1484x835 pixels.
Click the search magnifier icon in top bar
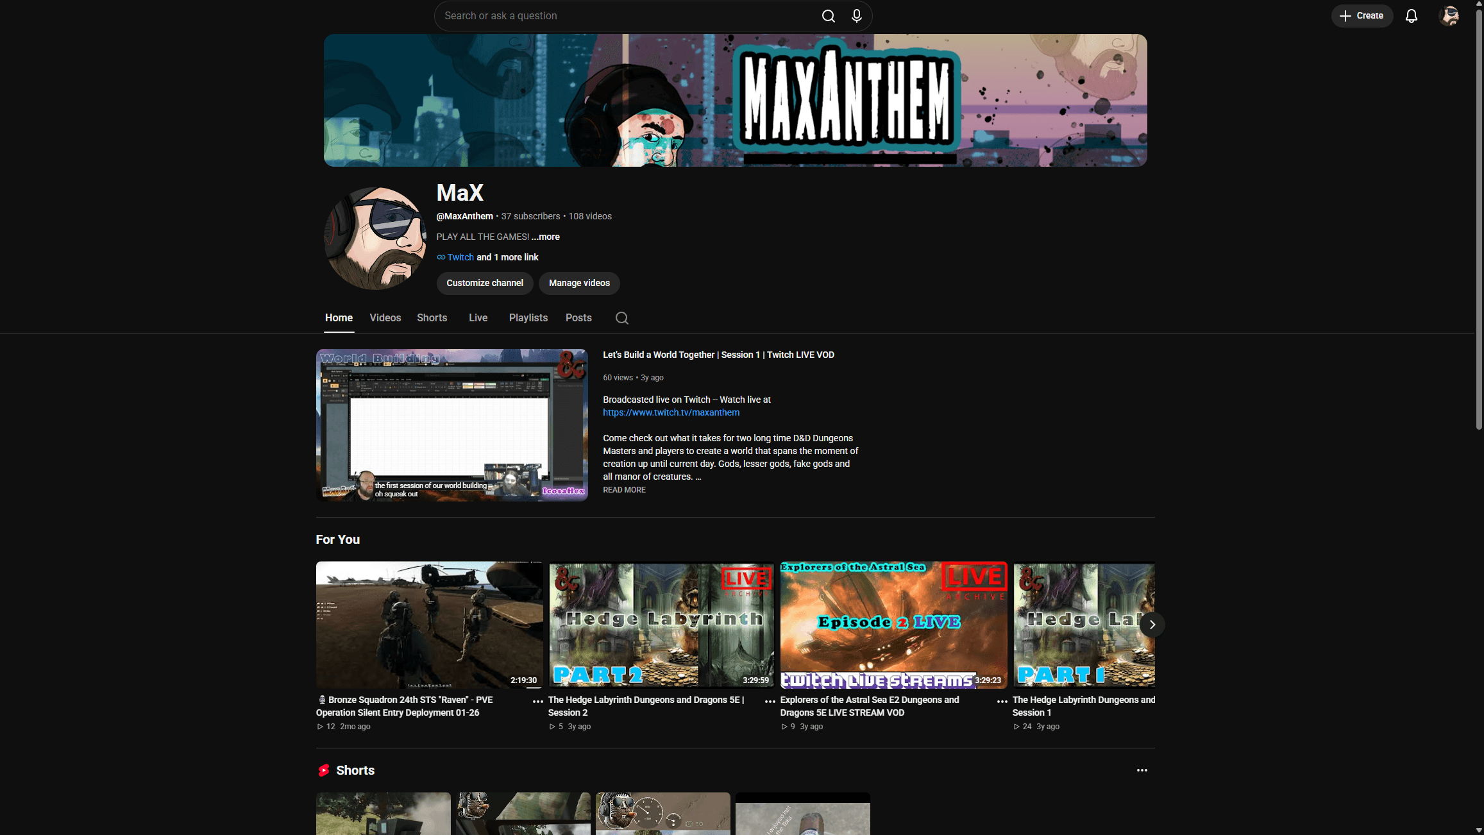pyautogui.click(x=828, y=16)
